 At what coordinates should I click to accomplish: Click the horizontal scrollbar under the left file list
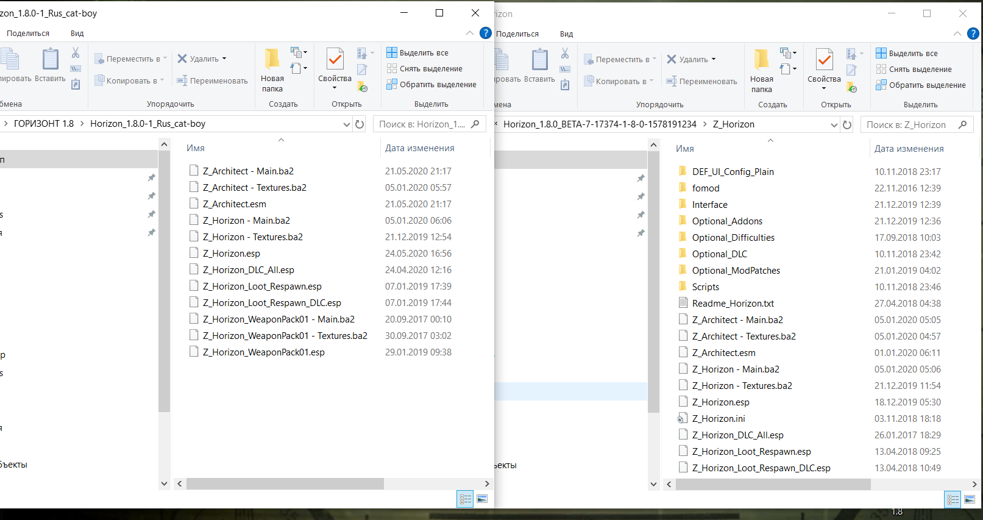[285, 483]
